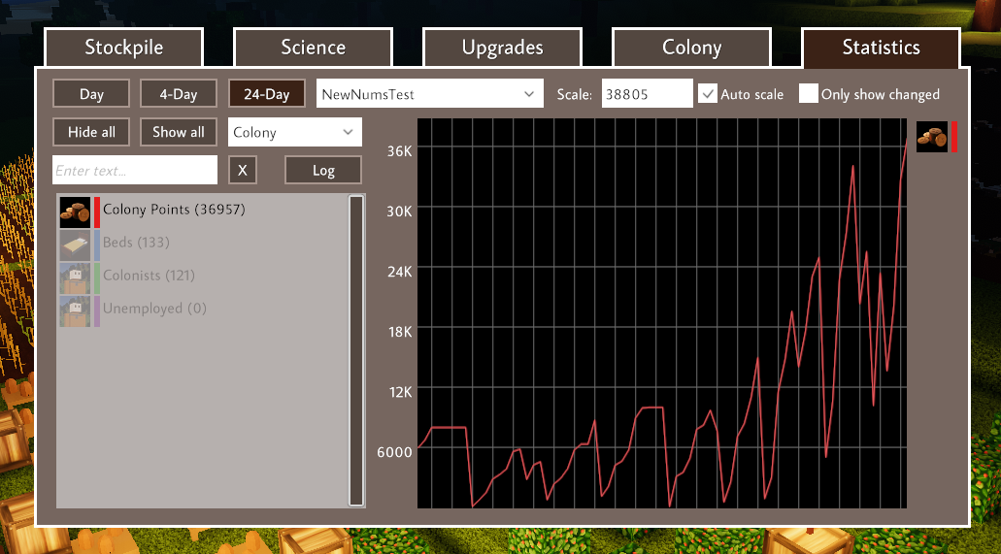1001x554 pixels.
Task: Open the NewNumsTest colony dropdown
Action: point(430,94)
